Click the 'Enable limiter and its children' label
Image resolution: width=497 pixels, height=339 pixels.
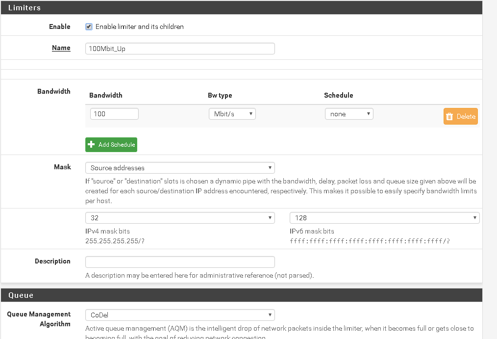(139, 26)
